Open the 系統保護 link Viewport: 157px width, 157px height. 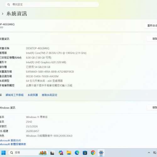33,95
